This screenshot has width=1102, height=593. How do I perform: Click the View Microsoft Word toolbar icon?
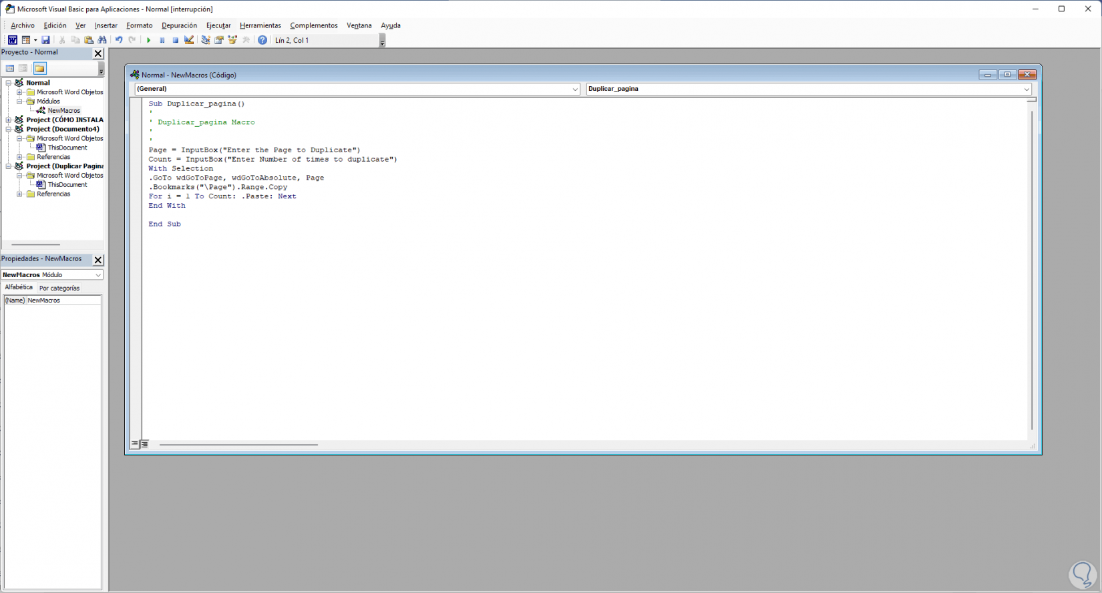[12, 40]
